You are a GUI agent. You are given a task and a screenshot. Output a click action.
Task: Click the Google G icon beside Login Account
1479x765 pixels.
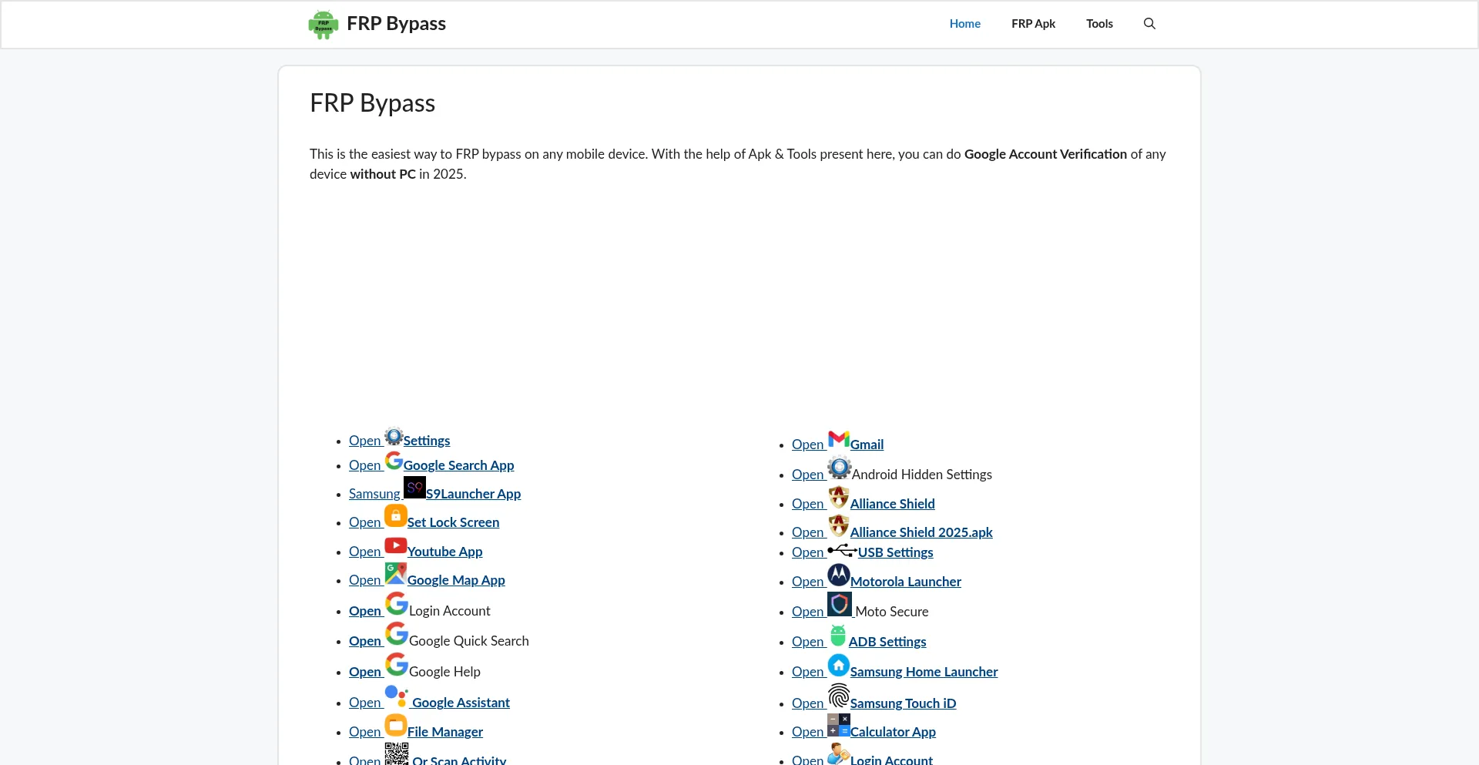pos(397,603)
